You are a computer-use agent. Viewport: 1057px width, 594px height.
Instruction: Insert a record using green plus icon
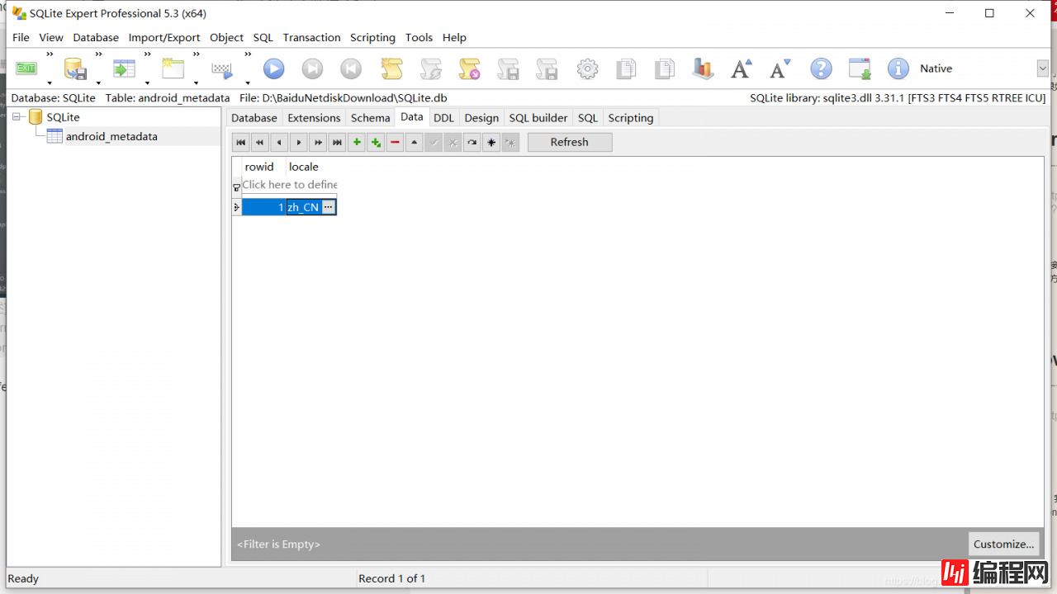(x=357, y=142)
